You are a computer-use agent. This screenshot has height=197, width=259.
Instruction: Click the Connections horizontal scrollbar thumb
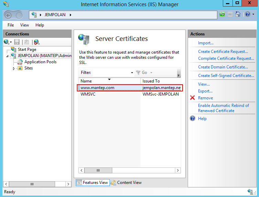click(x=32, y=184)
